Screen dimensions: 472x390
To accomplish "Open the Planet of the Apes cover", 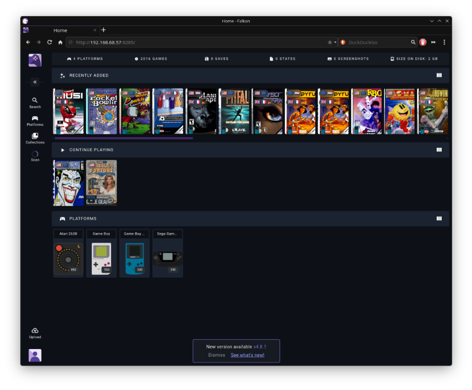I will pos(201,111).
